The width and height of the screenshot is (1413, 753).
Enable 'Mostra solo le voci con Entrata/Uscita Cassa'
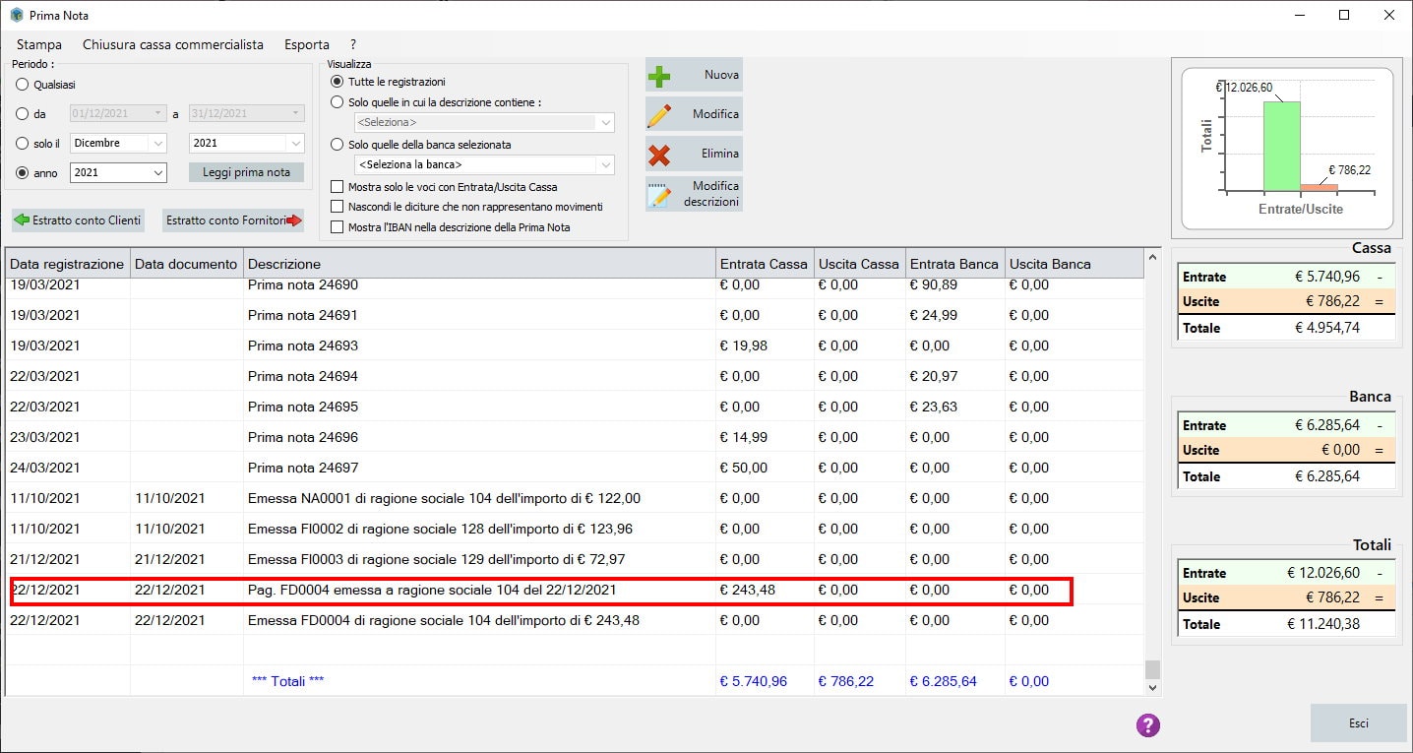338,187
